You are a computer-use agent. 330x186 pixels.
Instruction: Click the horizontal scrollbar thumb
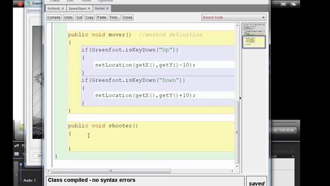point(111,171)
